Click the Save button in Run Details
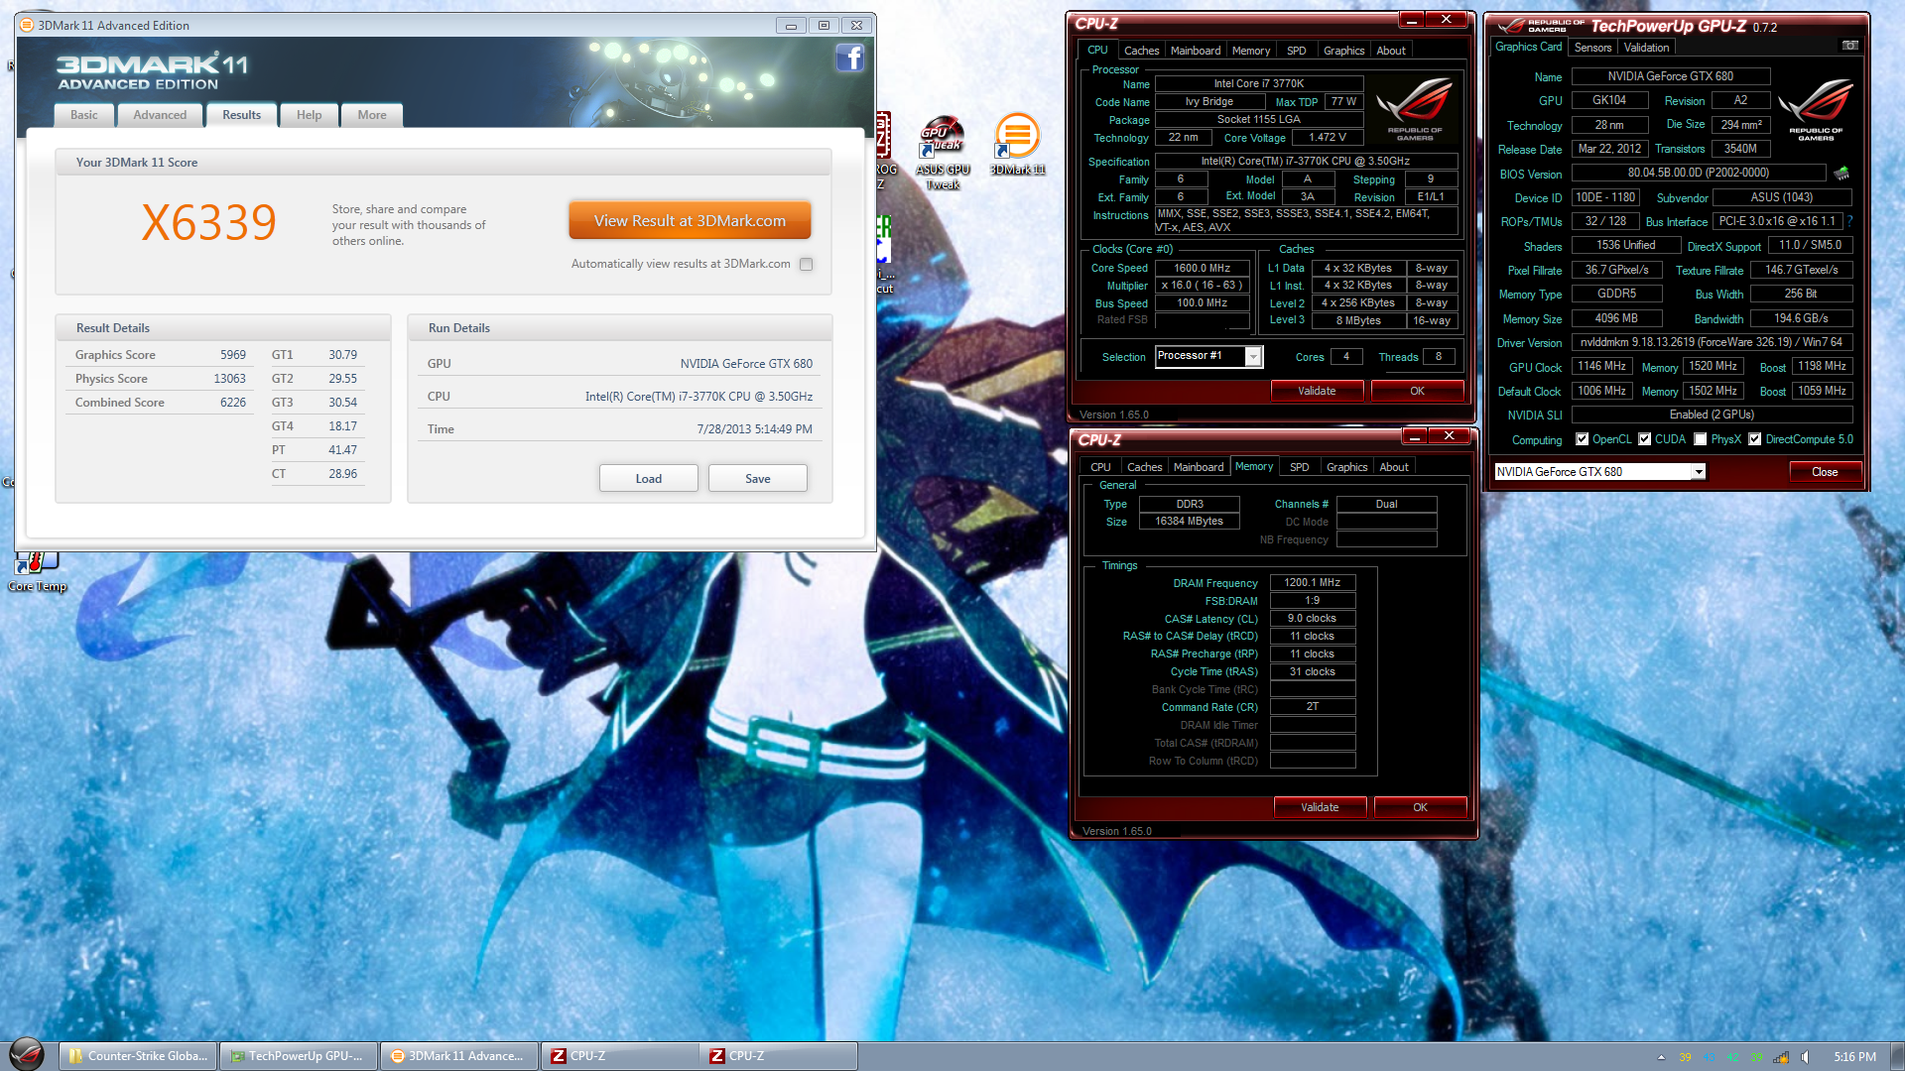The image size is (1905, 1071). (758, 478)
